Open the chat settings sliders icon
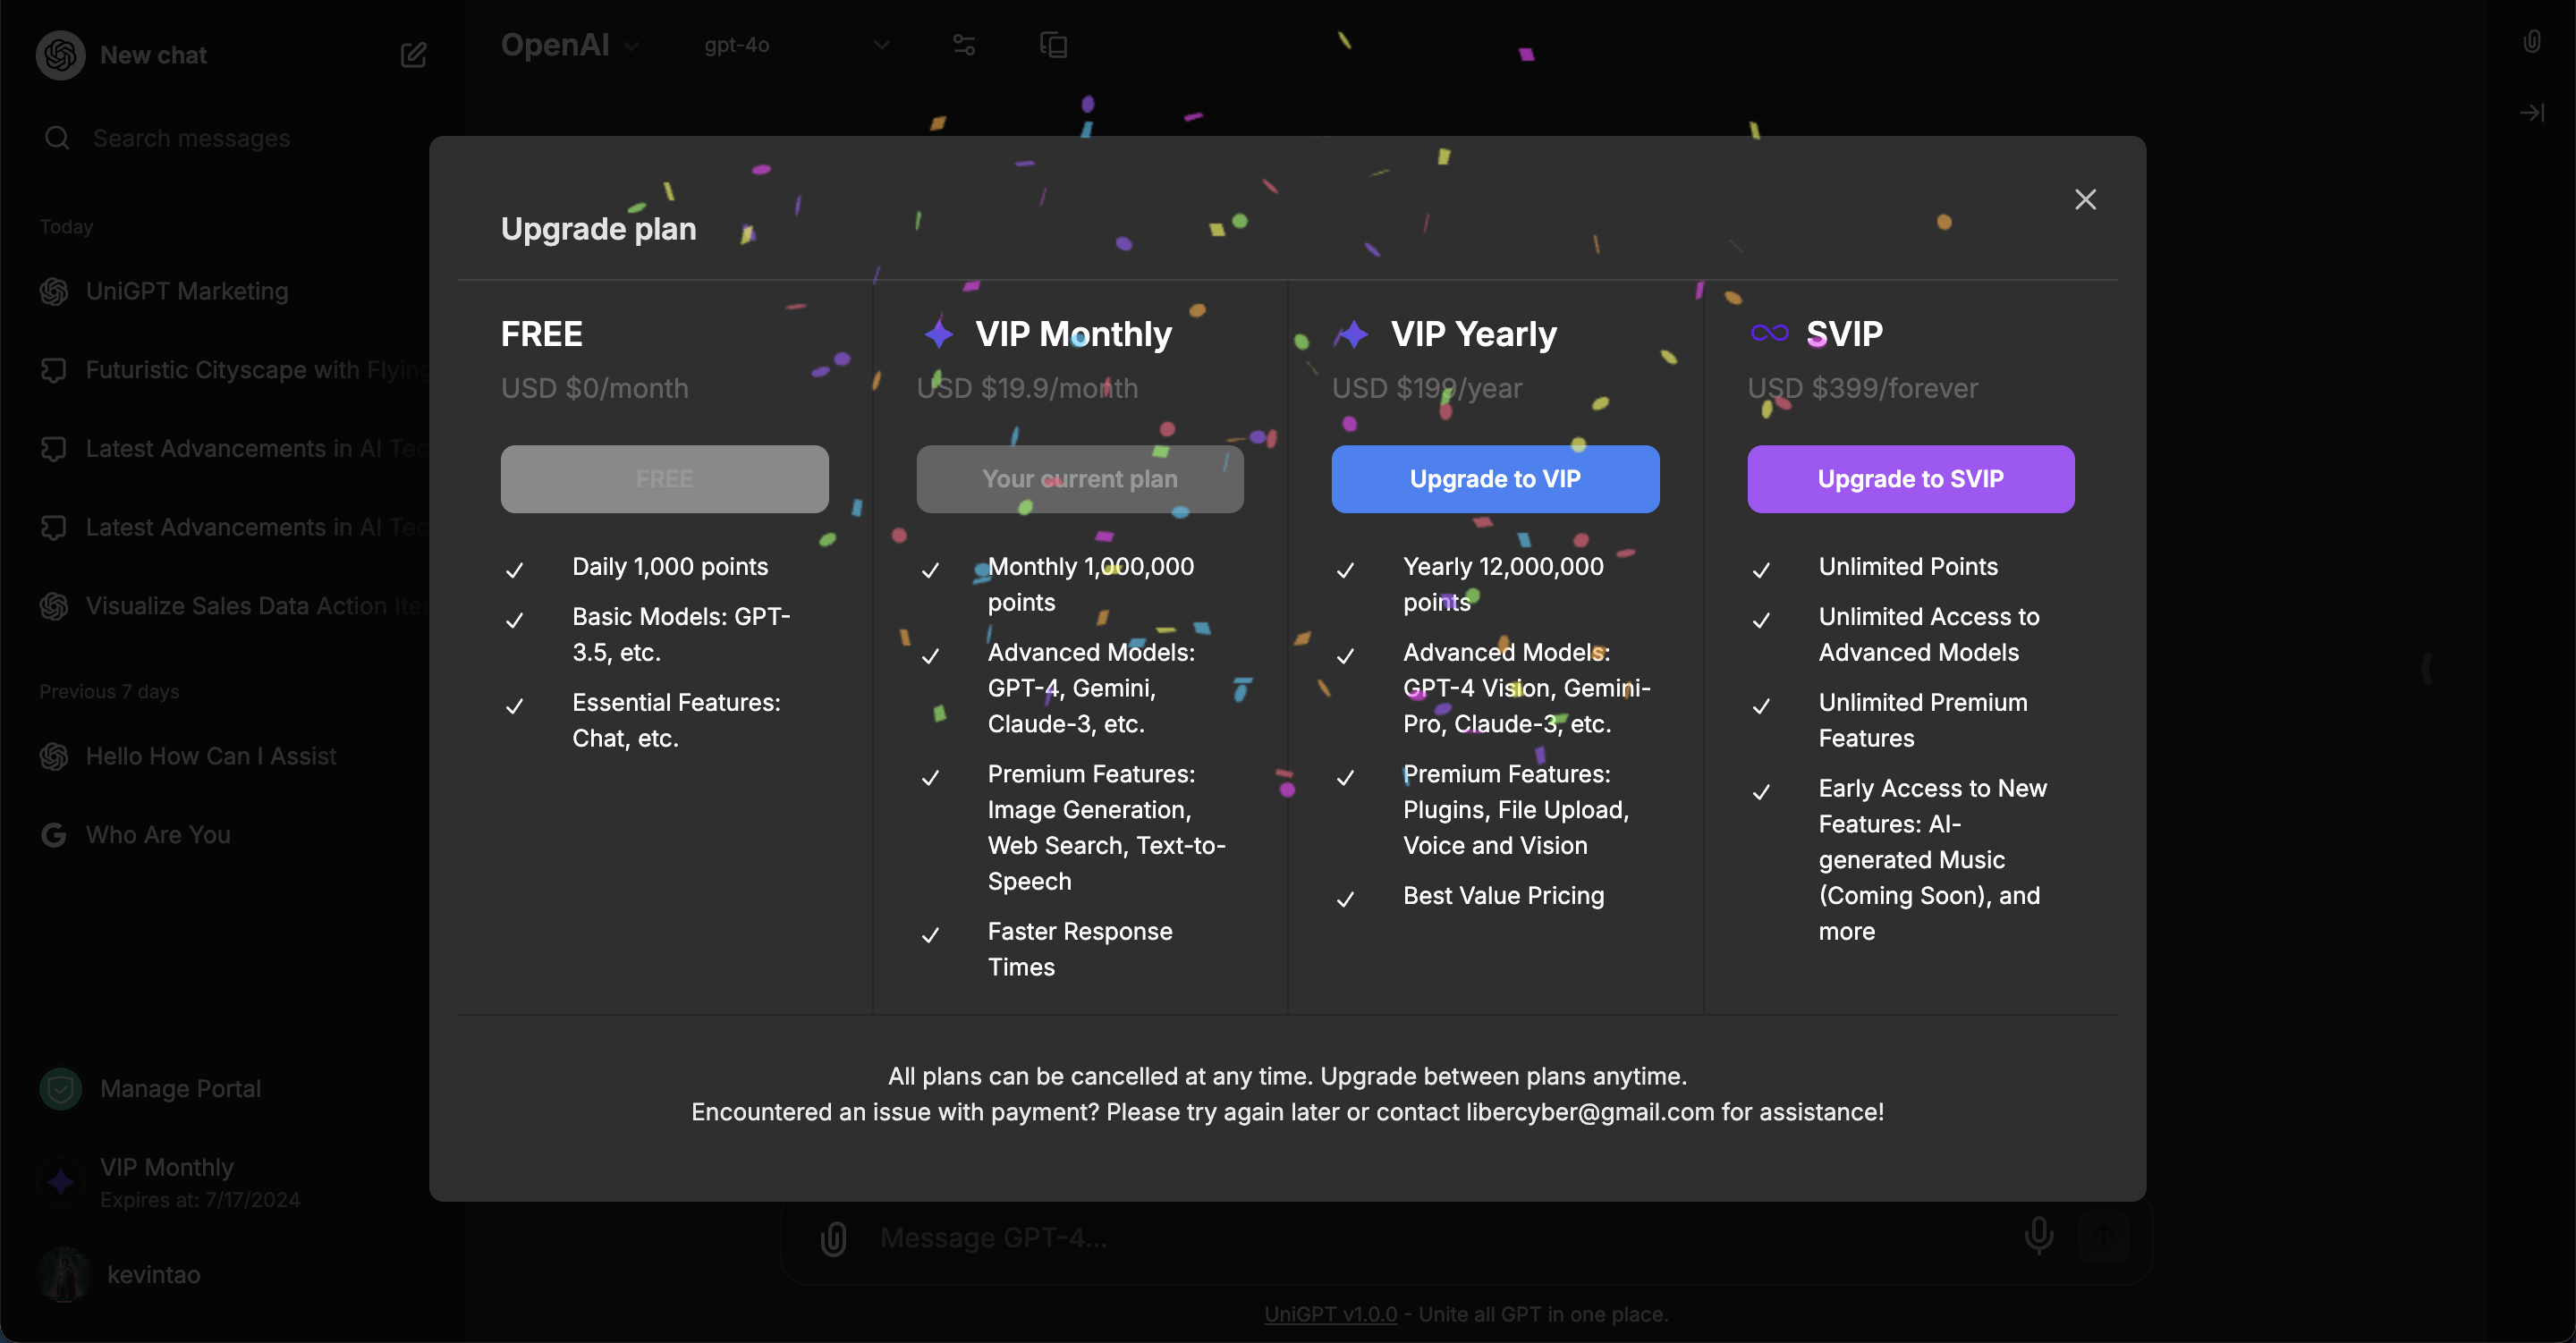This screenshot has height=1343, width=2576. pyautogui.click(x=964, y=45)
